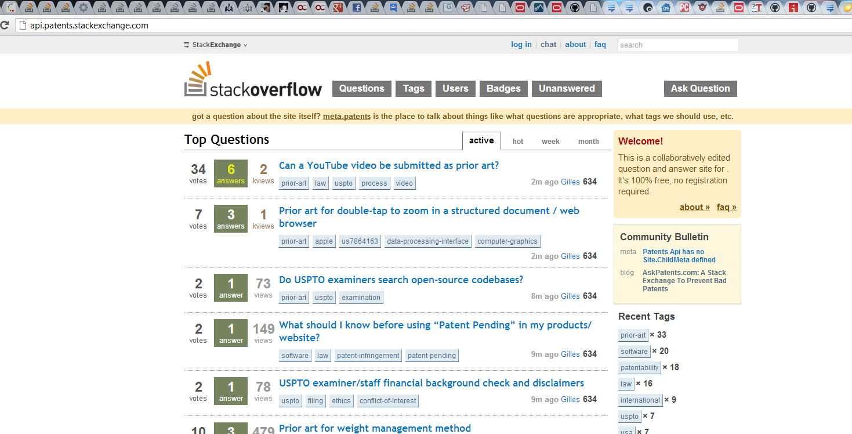
Task: Open the Unanswered questions page
Action: tap(567, 89)
